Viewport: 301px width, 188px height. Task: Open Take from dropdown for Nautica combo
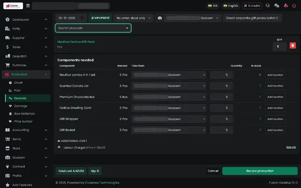coord(169,75)
